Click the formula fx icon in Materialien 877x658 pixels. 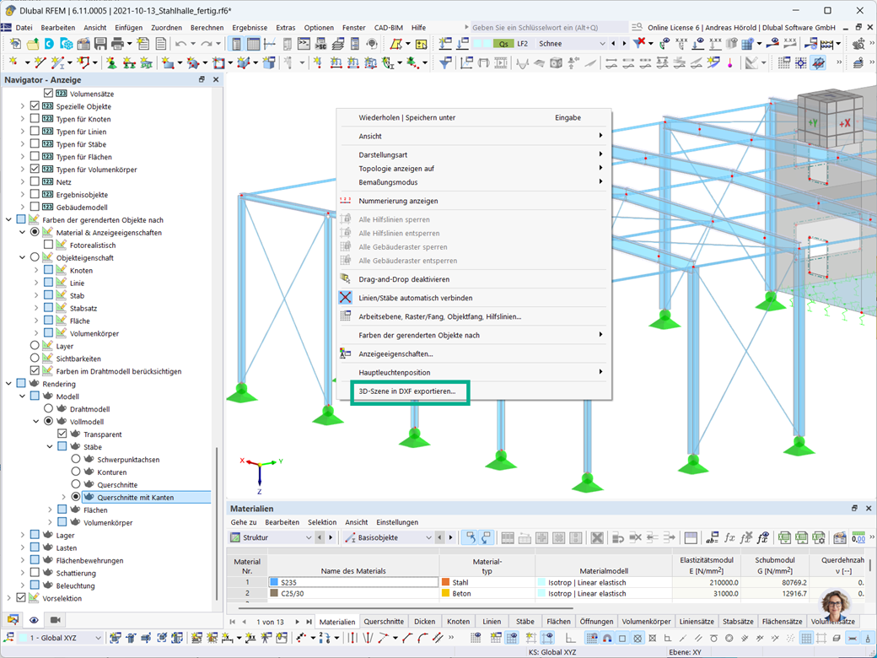729,537
